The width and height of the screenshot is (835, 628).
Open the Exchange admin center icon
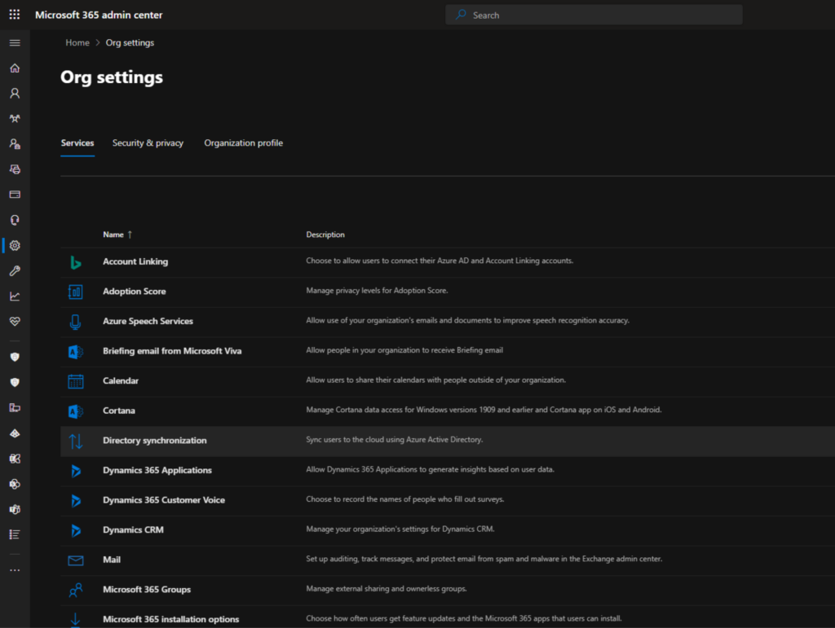(15, 459)
